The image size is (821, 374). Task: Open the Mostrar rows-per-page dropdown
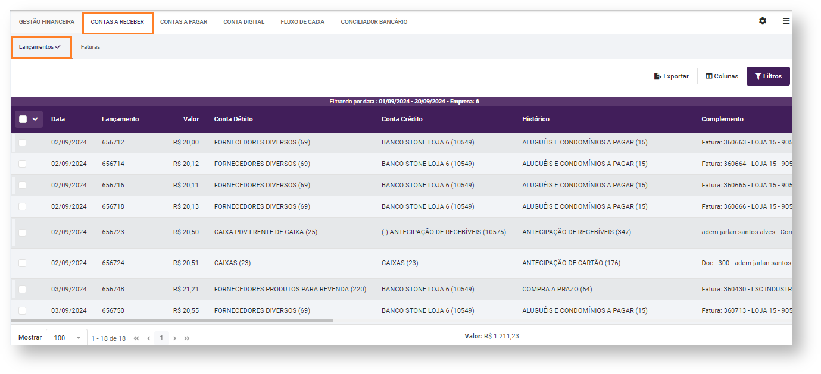click(x=67, y=338)
